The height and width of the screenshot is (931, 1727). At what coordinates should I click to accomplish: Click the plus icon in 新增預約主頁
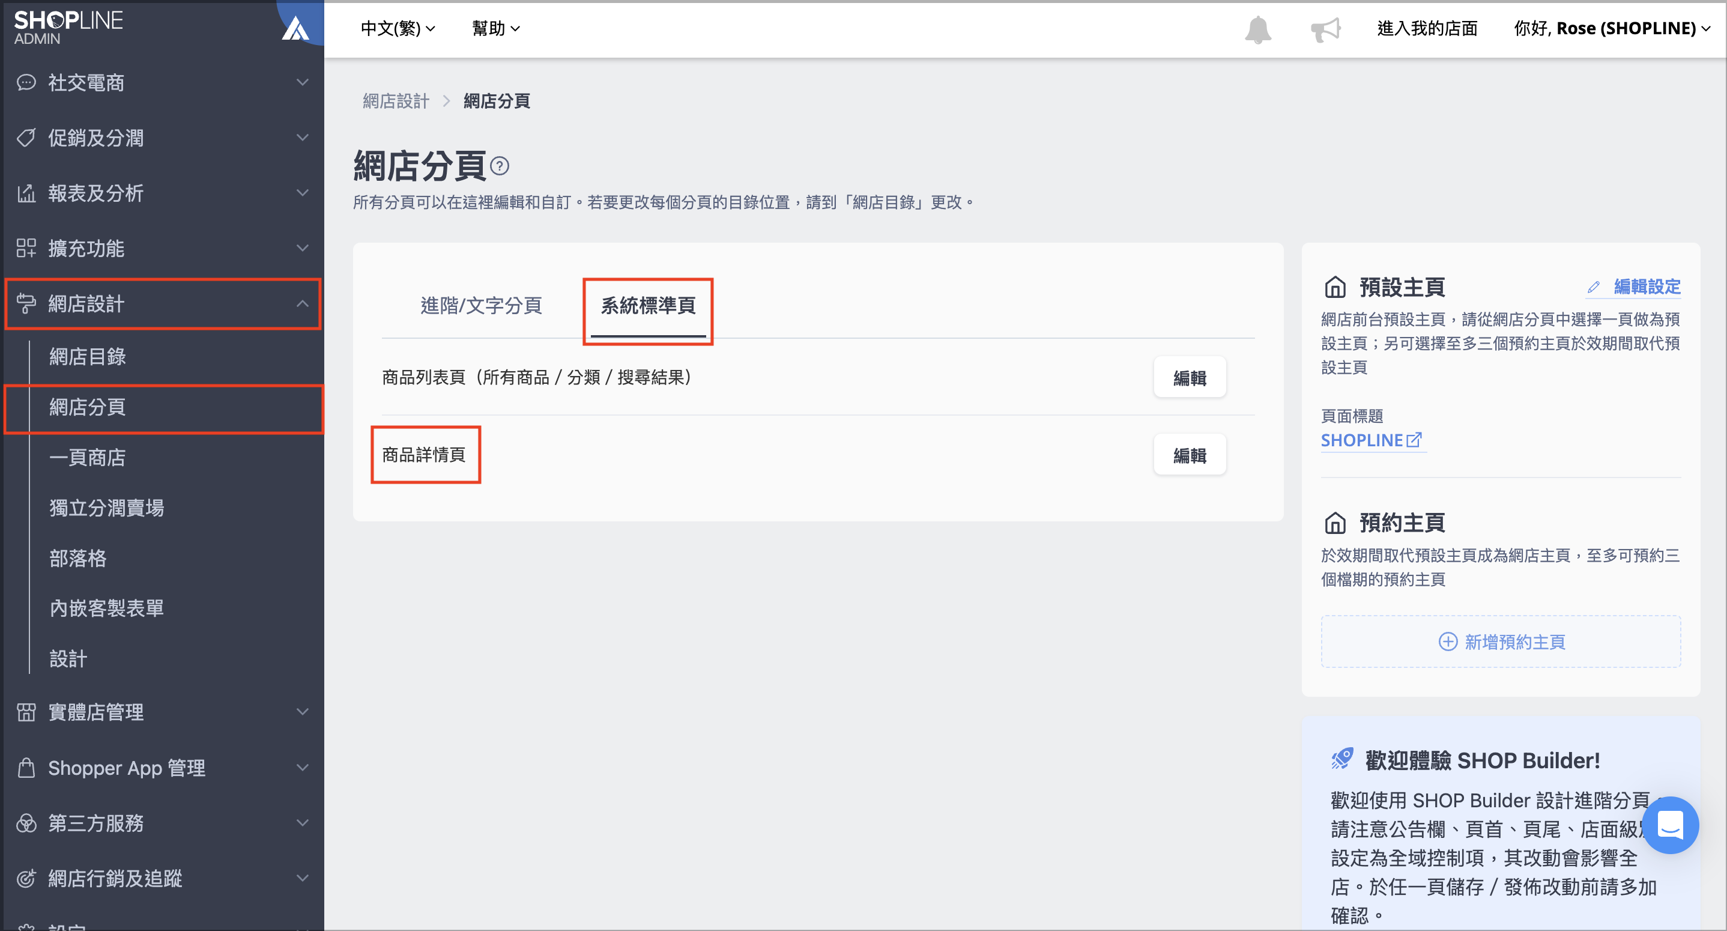click(1447, 642)
